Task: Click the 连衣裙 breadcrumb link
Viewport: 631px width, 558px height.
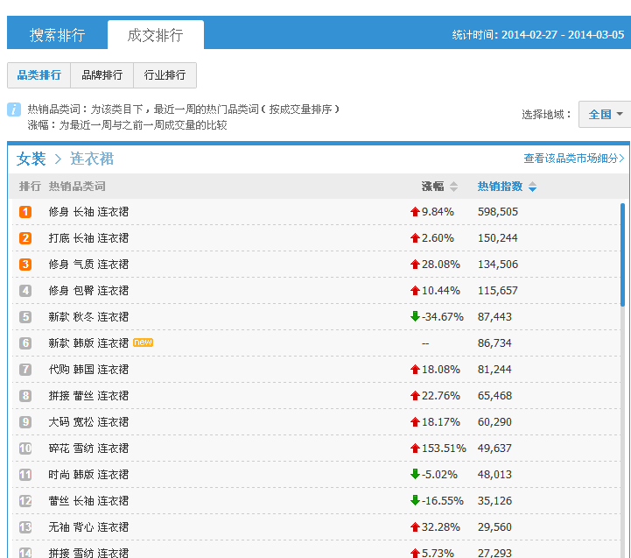Action: (92, 159)
